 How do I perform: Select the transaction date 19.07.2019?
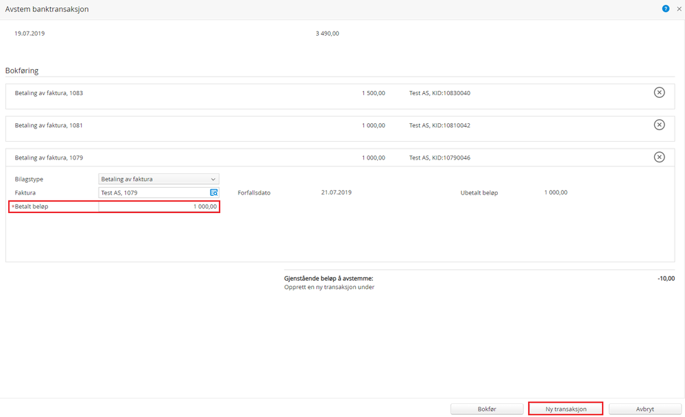tap(29, 33)
